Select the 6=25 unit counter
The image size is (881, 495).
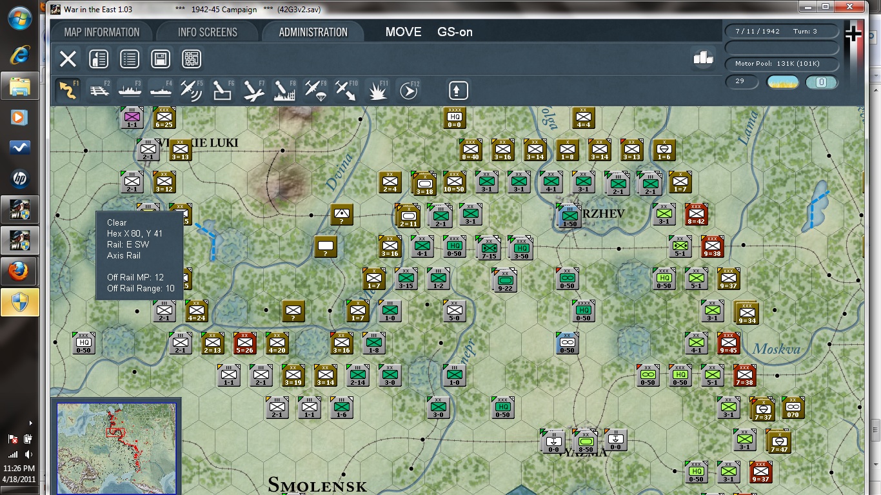point(164,117)
